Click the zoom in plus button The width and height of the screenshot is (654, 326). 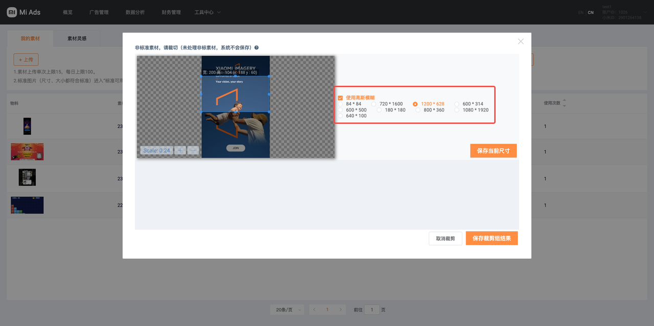point(180,150)
